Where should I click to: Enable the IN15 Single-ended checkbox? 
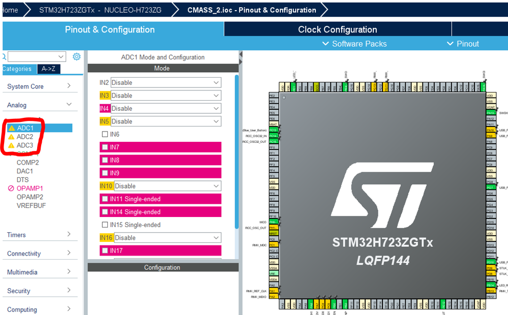coord(105,225)
